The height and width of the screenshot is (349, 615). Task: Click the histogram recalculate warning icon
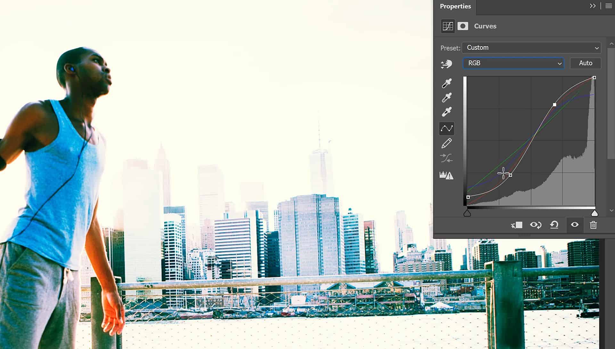click(447, 175)
